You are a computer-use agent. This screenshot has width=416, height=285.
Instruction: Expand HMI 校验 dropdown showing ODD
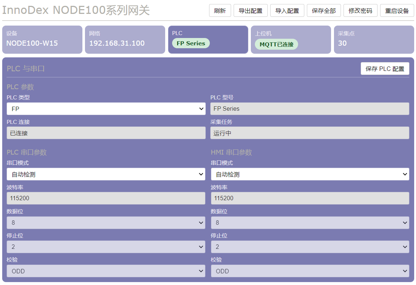(310, 271)
